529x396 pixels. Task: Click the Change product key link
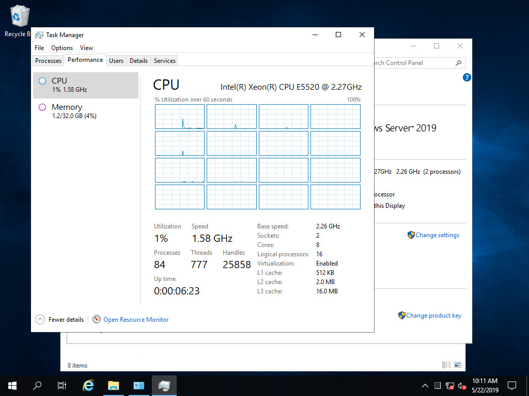coord(433,316)
